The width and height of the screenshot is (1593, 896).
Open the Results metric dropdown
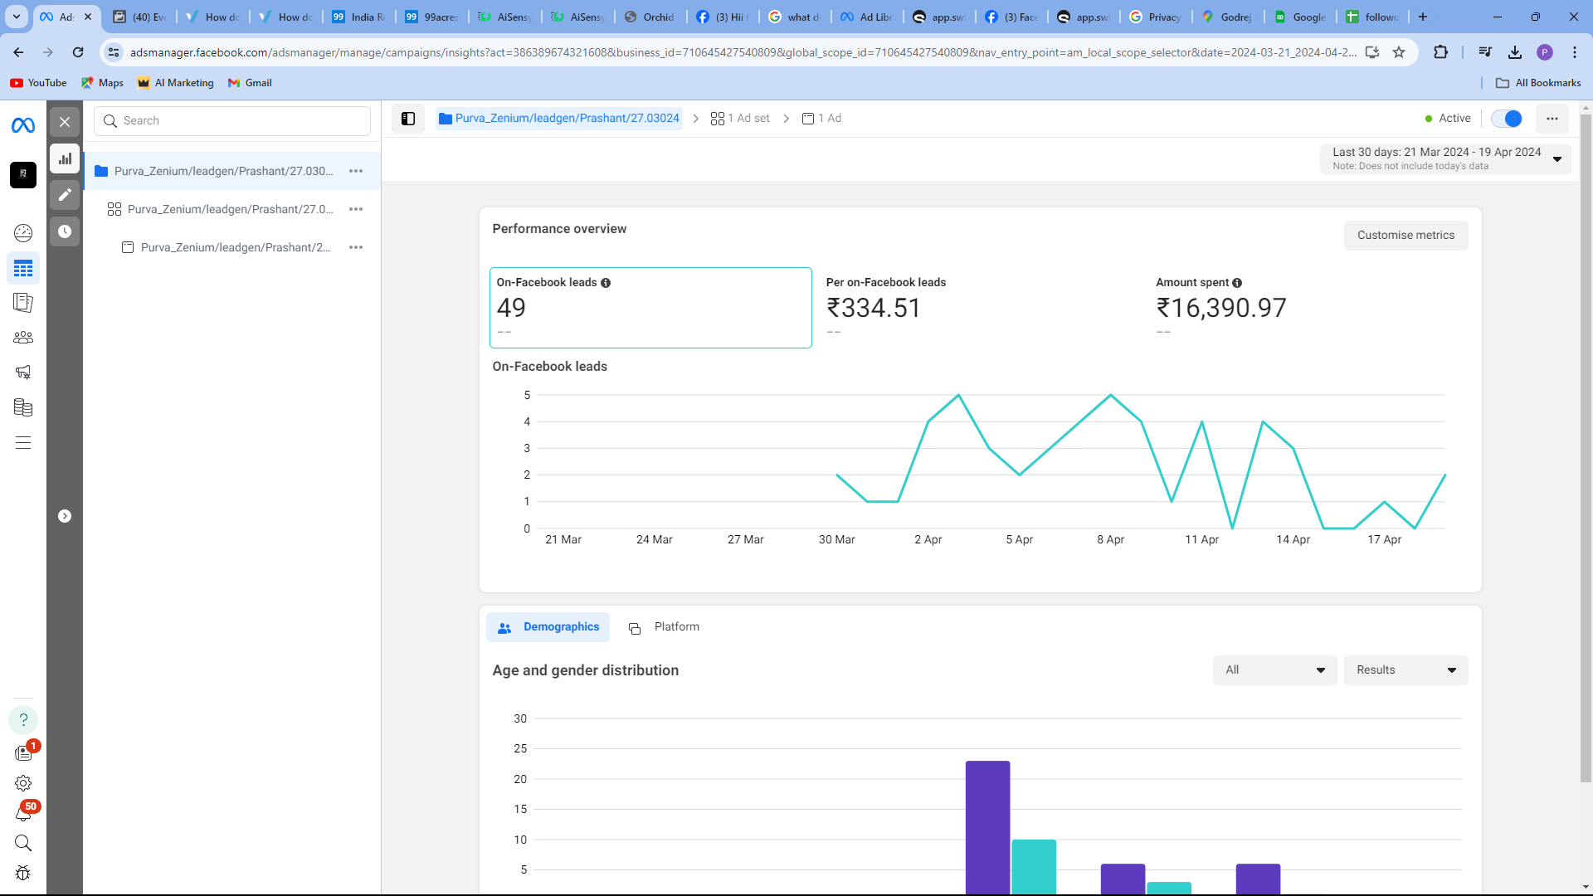1405,670
